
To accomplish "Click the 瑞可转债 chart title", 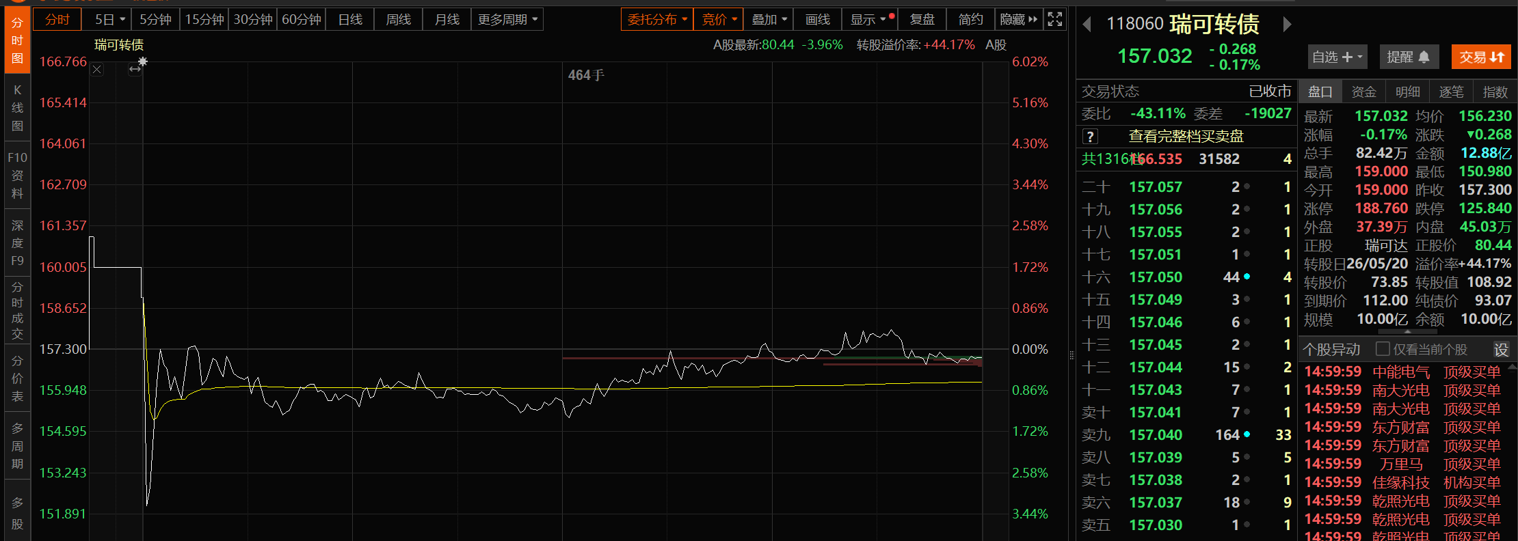I will [119, 45].
